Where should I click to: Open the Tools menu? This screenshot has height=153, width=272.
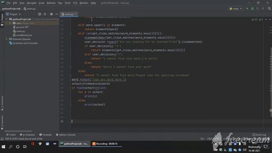(68, 3)
